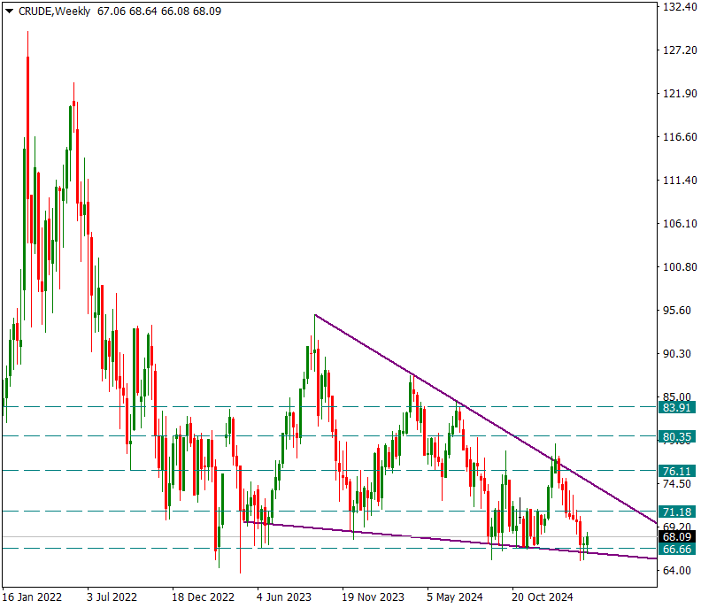701x608 pixels.
Task: Click the 106.10 price axis value
Action: point(680,224)
